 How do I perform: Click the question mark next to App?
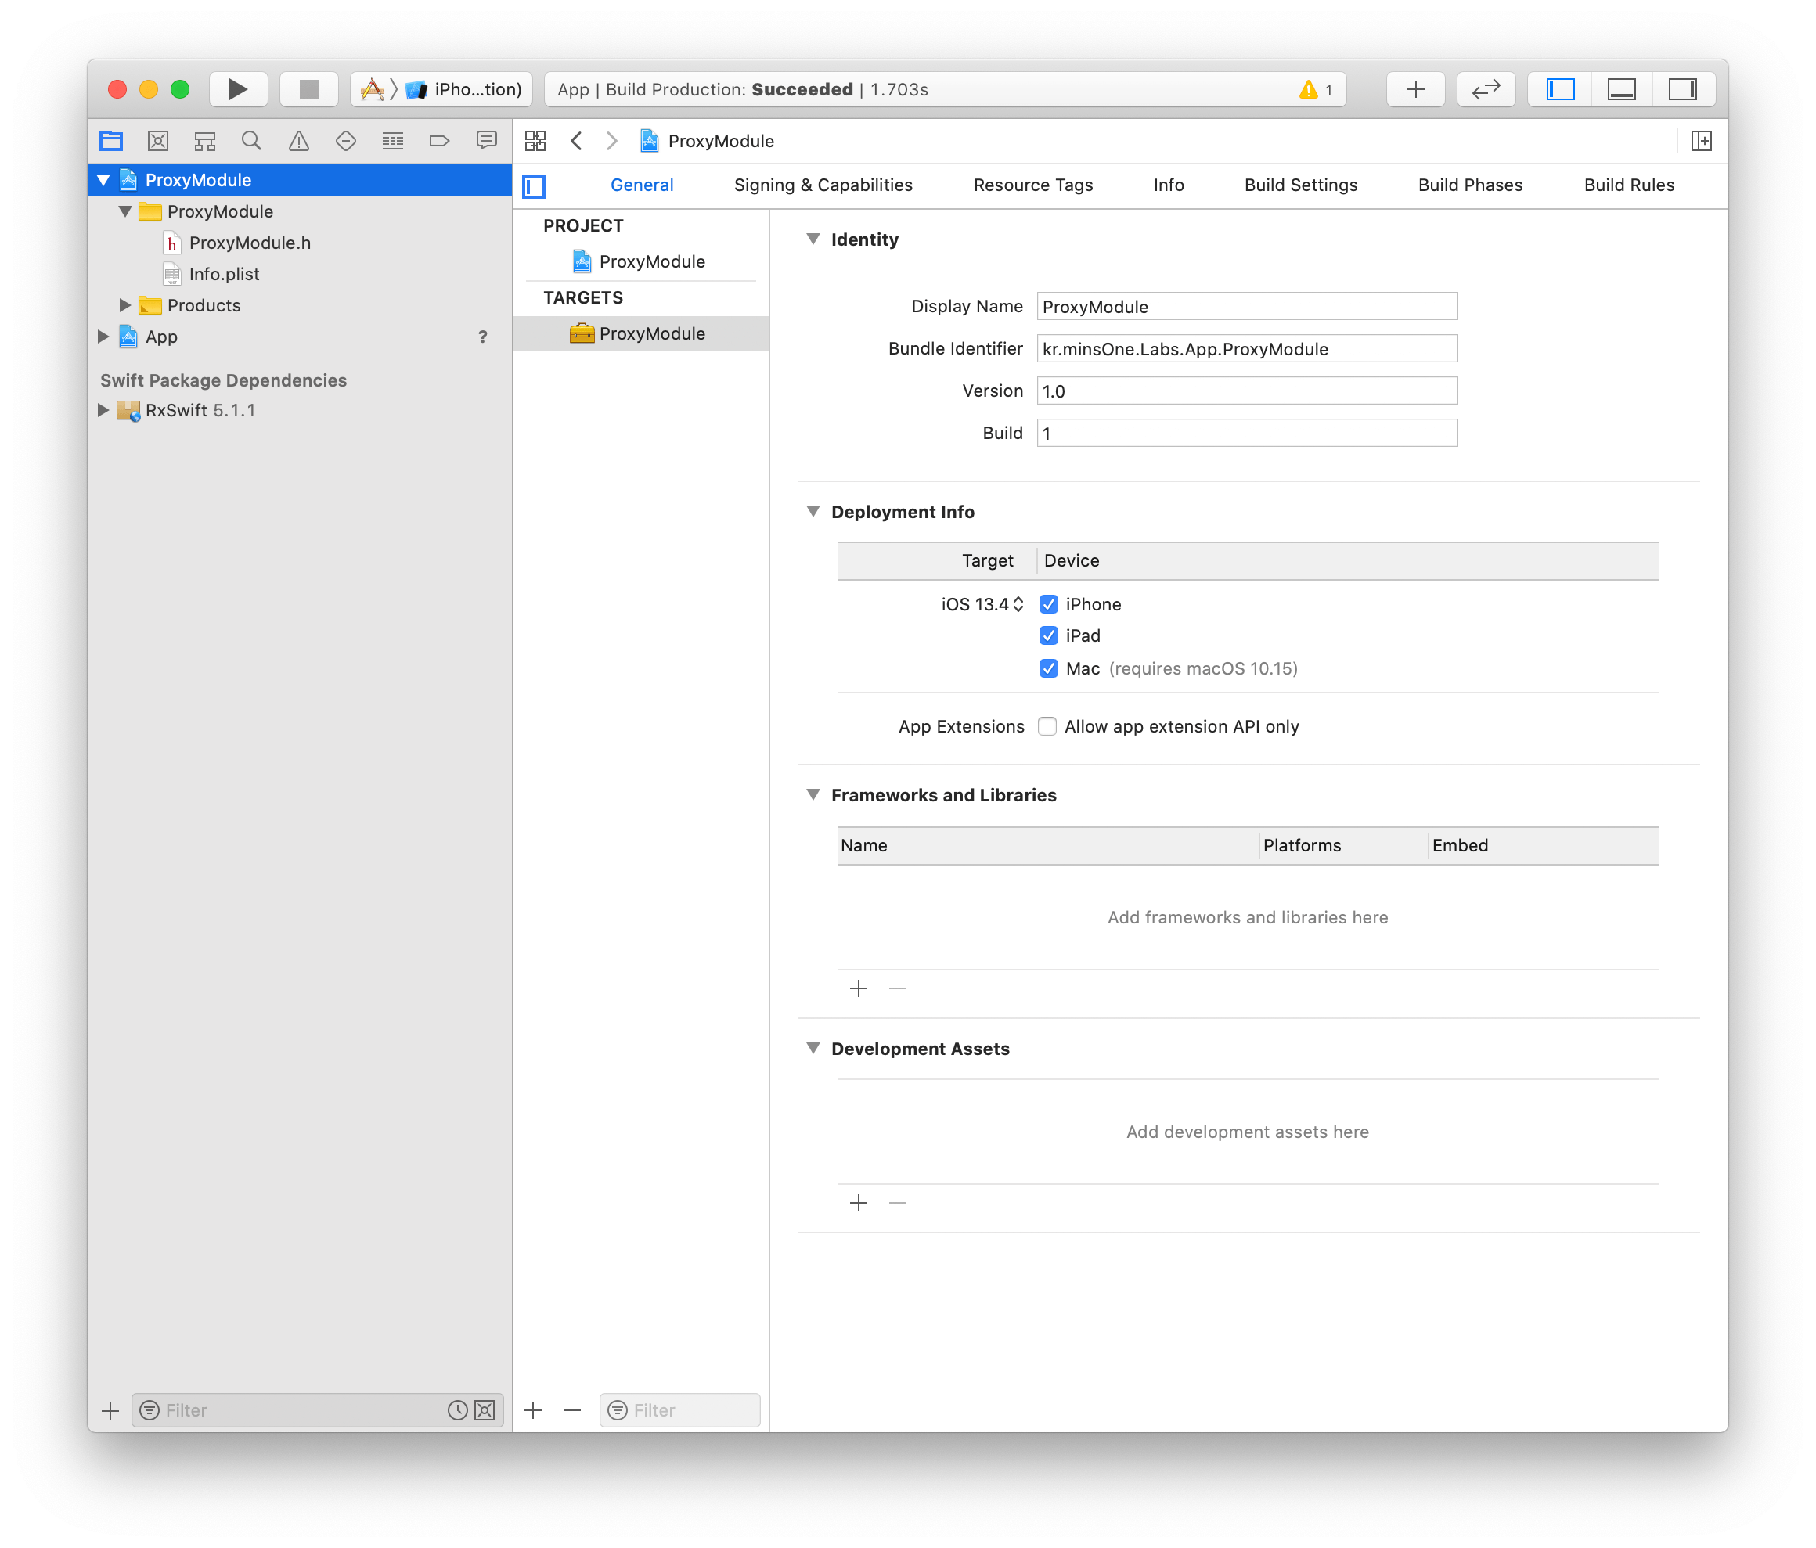[482, 337]
